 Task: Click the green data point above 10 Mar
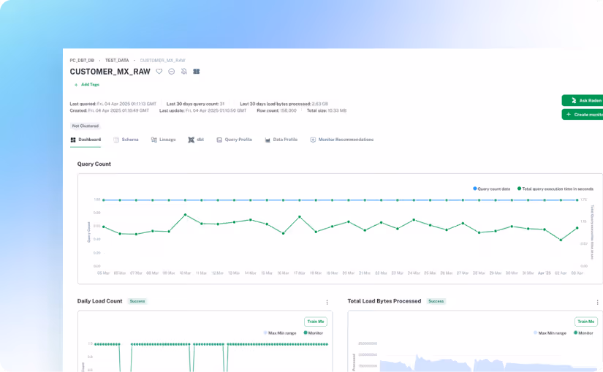click(x=186, y=215)
